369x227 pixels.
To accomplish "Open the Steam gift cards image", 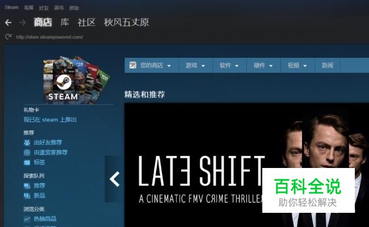I will point(76,79).
